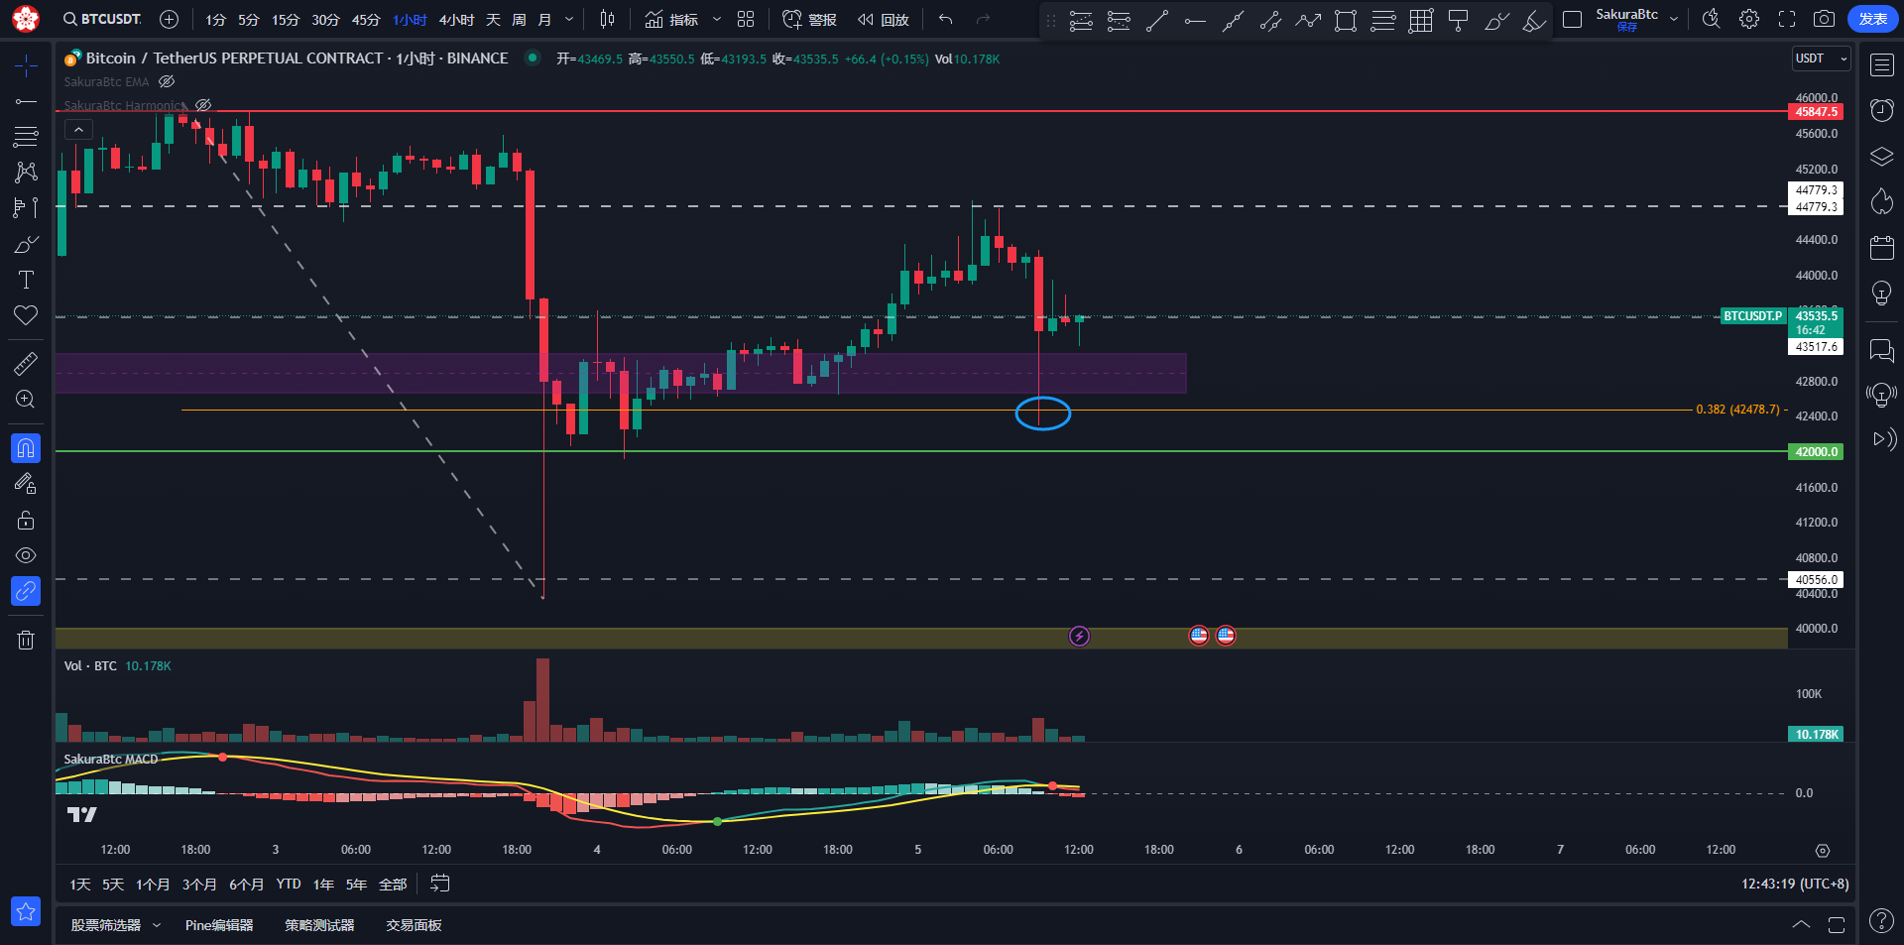Click the 发表 publish button
The height and width of the screenshot is (945, 1904).
[1872, 19]
